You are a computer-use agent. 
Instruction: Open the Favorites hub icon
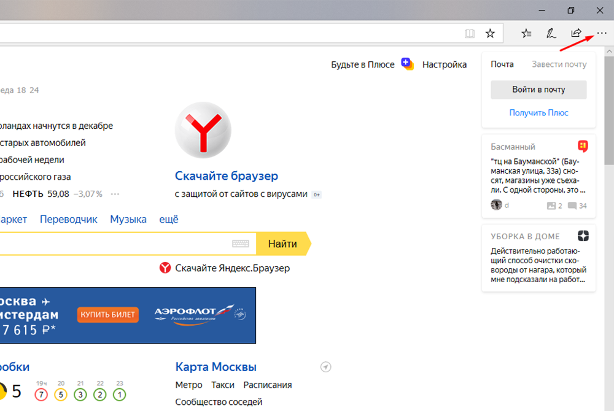(526, 33)
